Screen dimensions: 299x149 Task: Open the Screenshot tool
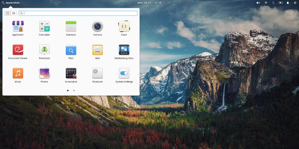[x=71, y=73]
